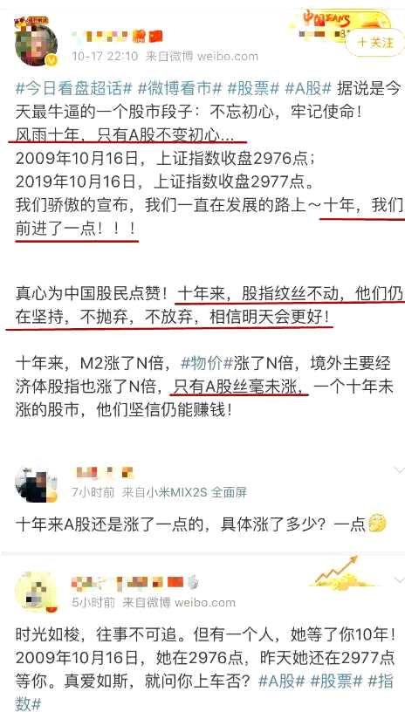Click the yellow verified badge on avatar
405x726 pixels.
point(52,61)
